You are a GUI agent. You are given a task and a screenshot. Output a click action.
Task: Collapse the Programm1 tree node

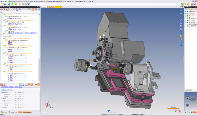(x=2, y=37)
